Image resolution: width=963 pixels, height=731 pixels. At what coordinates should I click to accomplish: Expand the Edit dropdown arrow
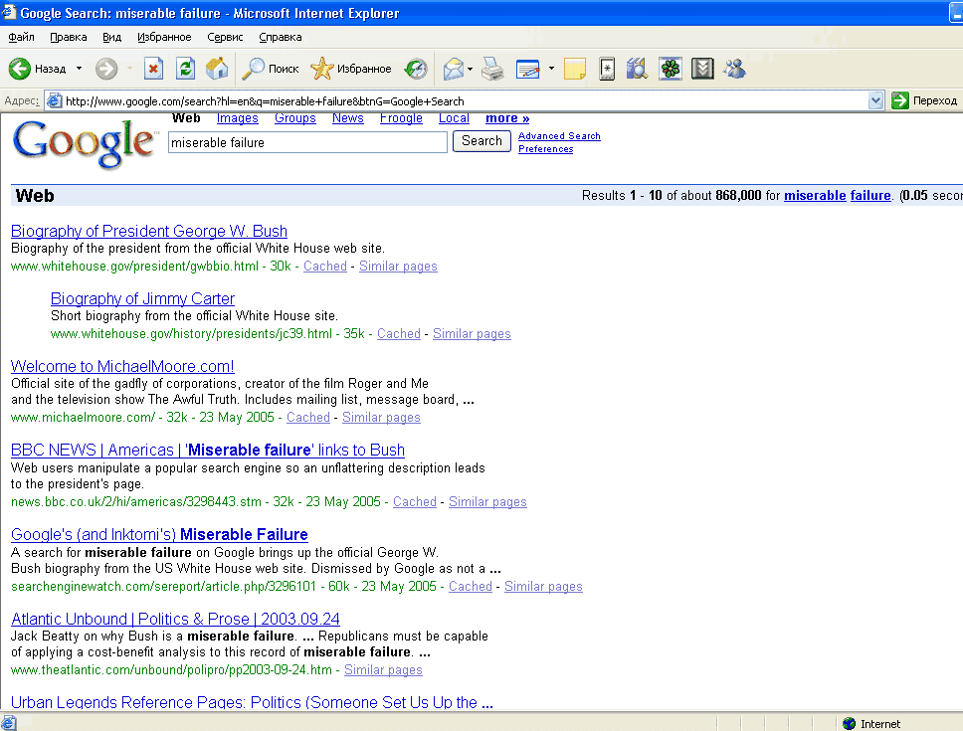coord(551,69)
